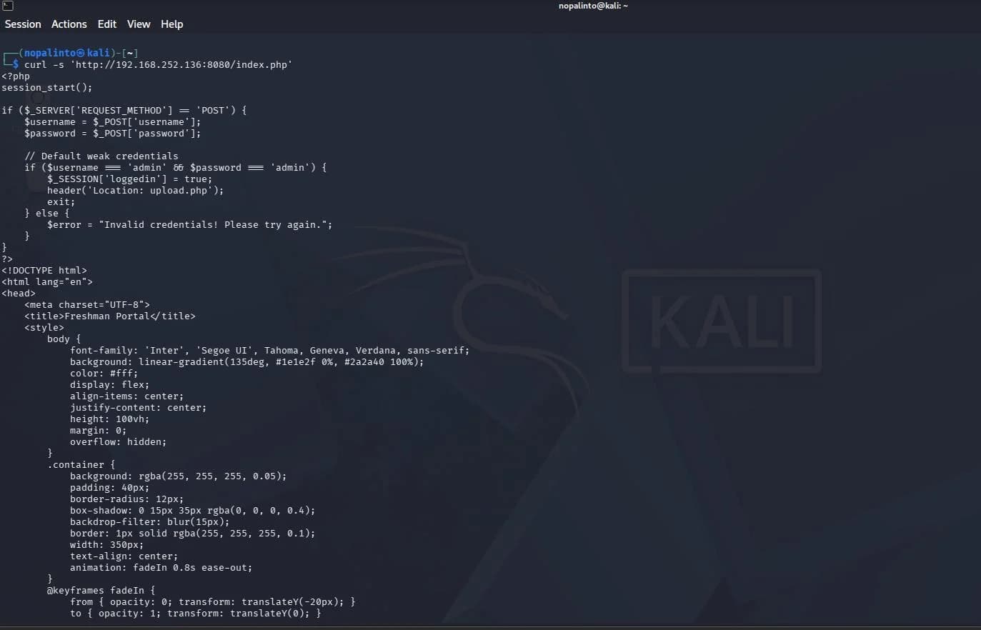Click the 'animation: fadeIn' line
This screenshot has height=630, width=981.
(x=161, y=567)
